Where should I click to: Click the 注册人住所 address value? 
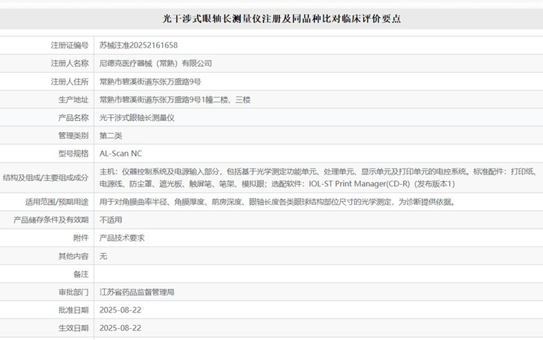pos(150,81)
